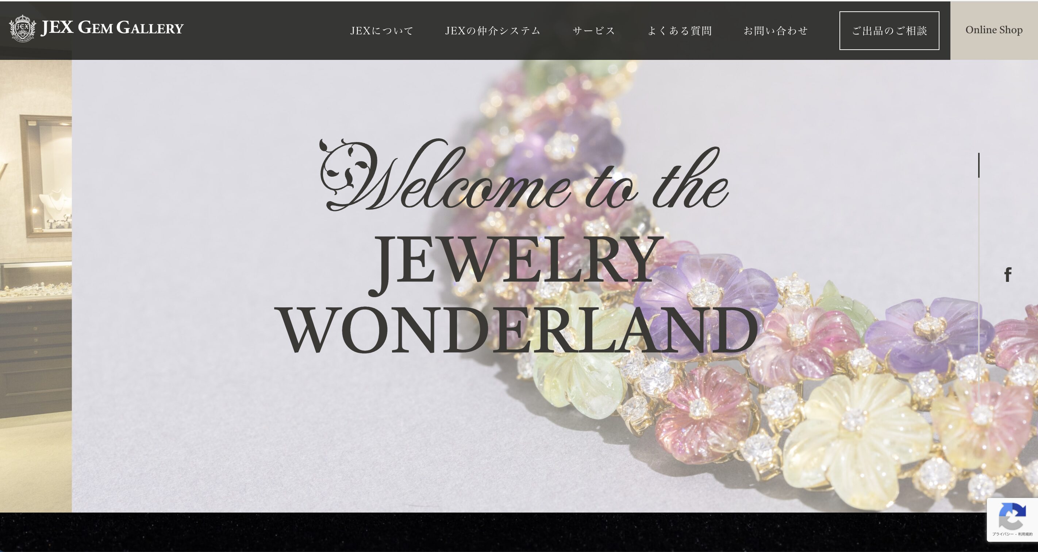Go to よくある質問 page
This screenshot has height=552, width=1038.
tap(679, 31)
